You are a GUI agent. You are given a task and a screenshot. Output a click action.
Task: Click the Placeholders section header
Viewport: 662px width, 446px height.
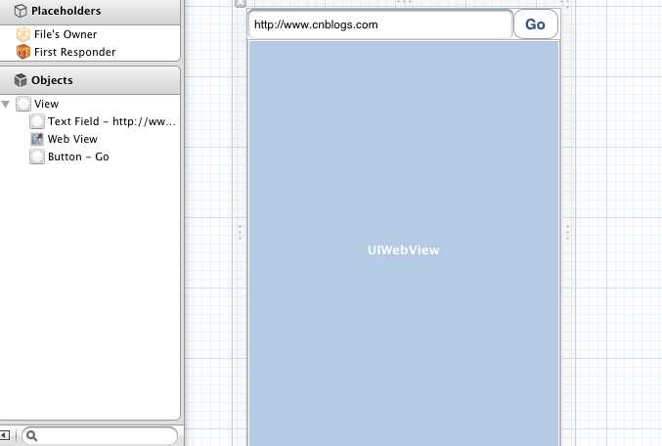pos(90,12)
